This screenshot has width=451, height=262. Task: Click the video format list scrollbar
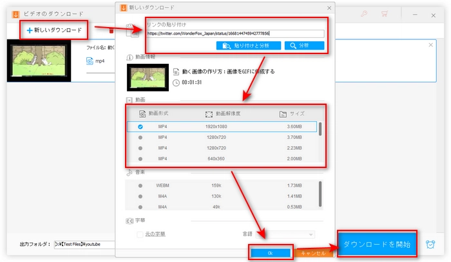tap(320, 128)
